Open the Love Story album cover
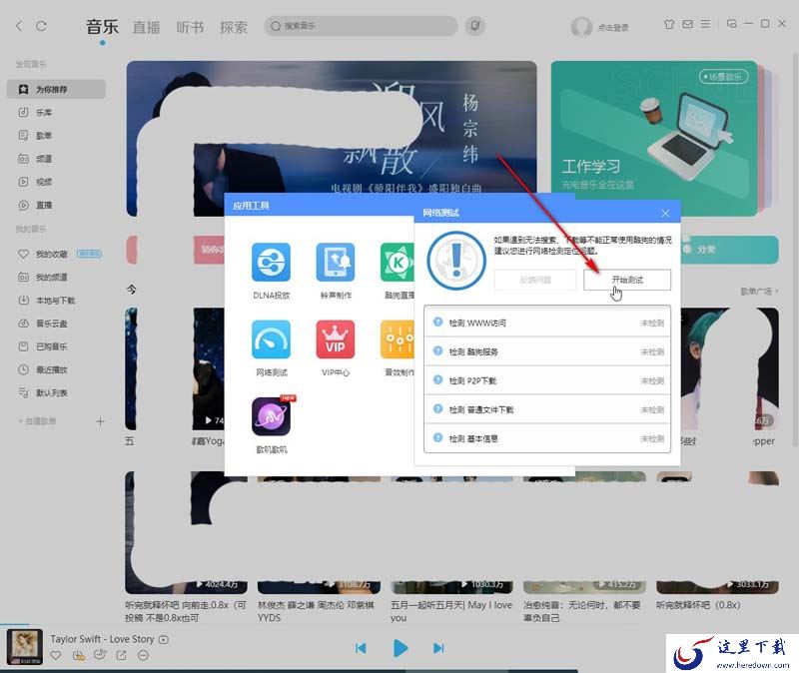This screenshot has width=799, height=673. (24, 647)
